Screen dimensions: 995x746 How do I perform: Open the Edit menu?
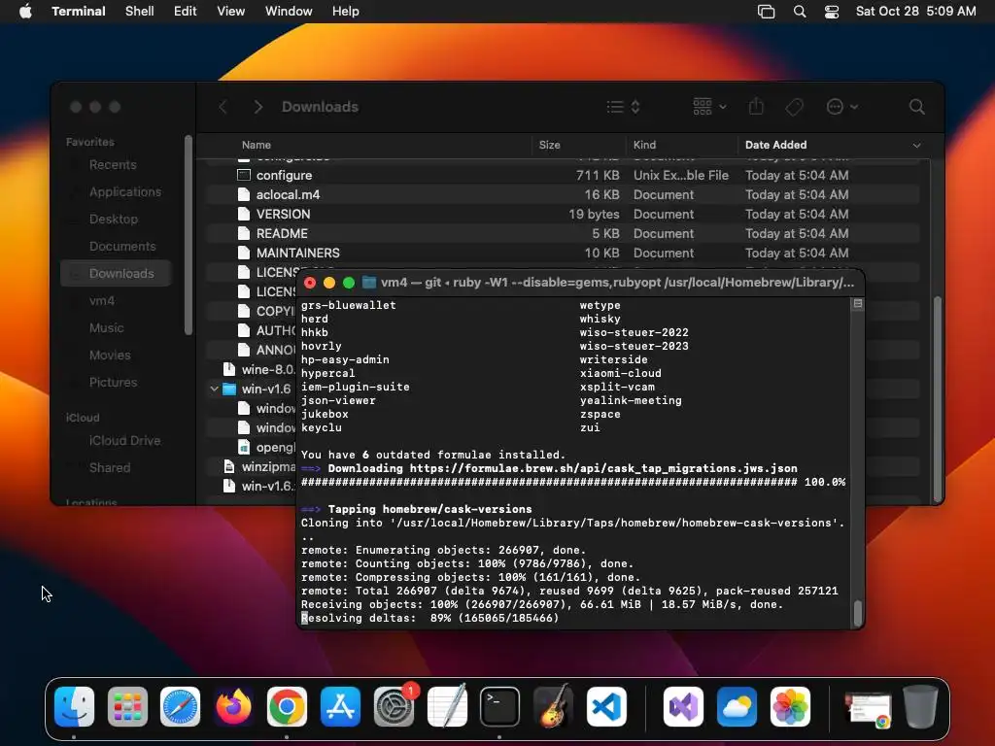pyautogui.click(x=185, y=11)
